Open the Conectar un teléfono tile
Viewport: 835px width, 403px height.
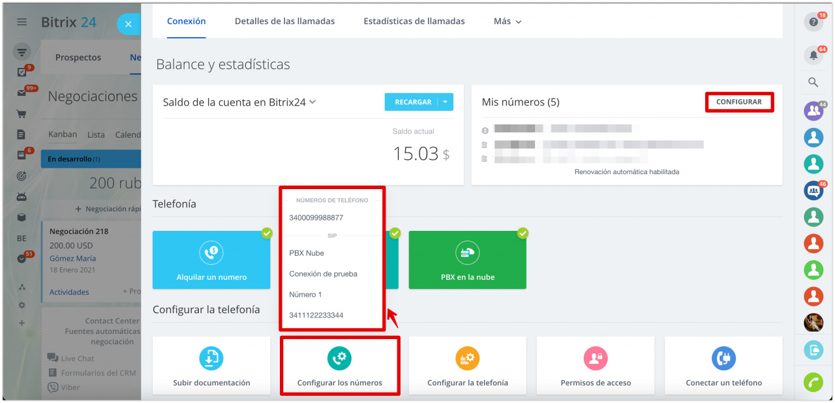tap(723, 365)
